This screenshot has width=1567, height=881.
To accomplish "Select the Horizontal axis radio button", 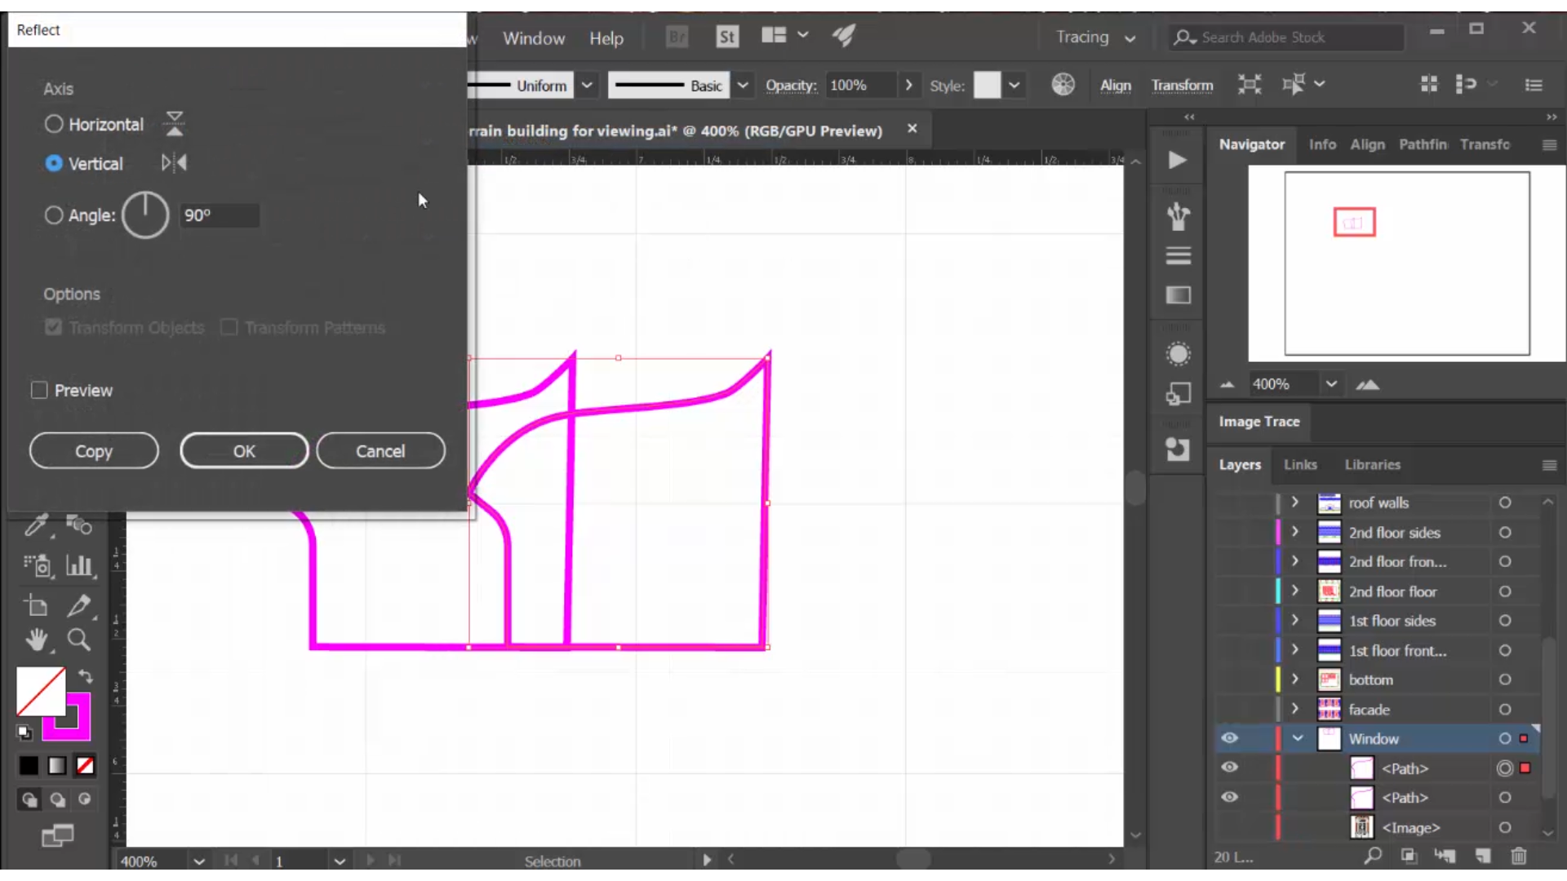I will click(54, 124).
